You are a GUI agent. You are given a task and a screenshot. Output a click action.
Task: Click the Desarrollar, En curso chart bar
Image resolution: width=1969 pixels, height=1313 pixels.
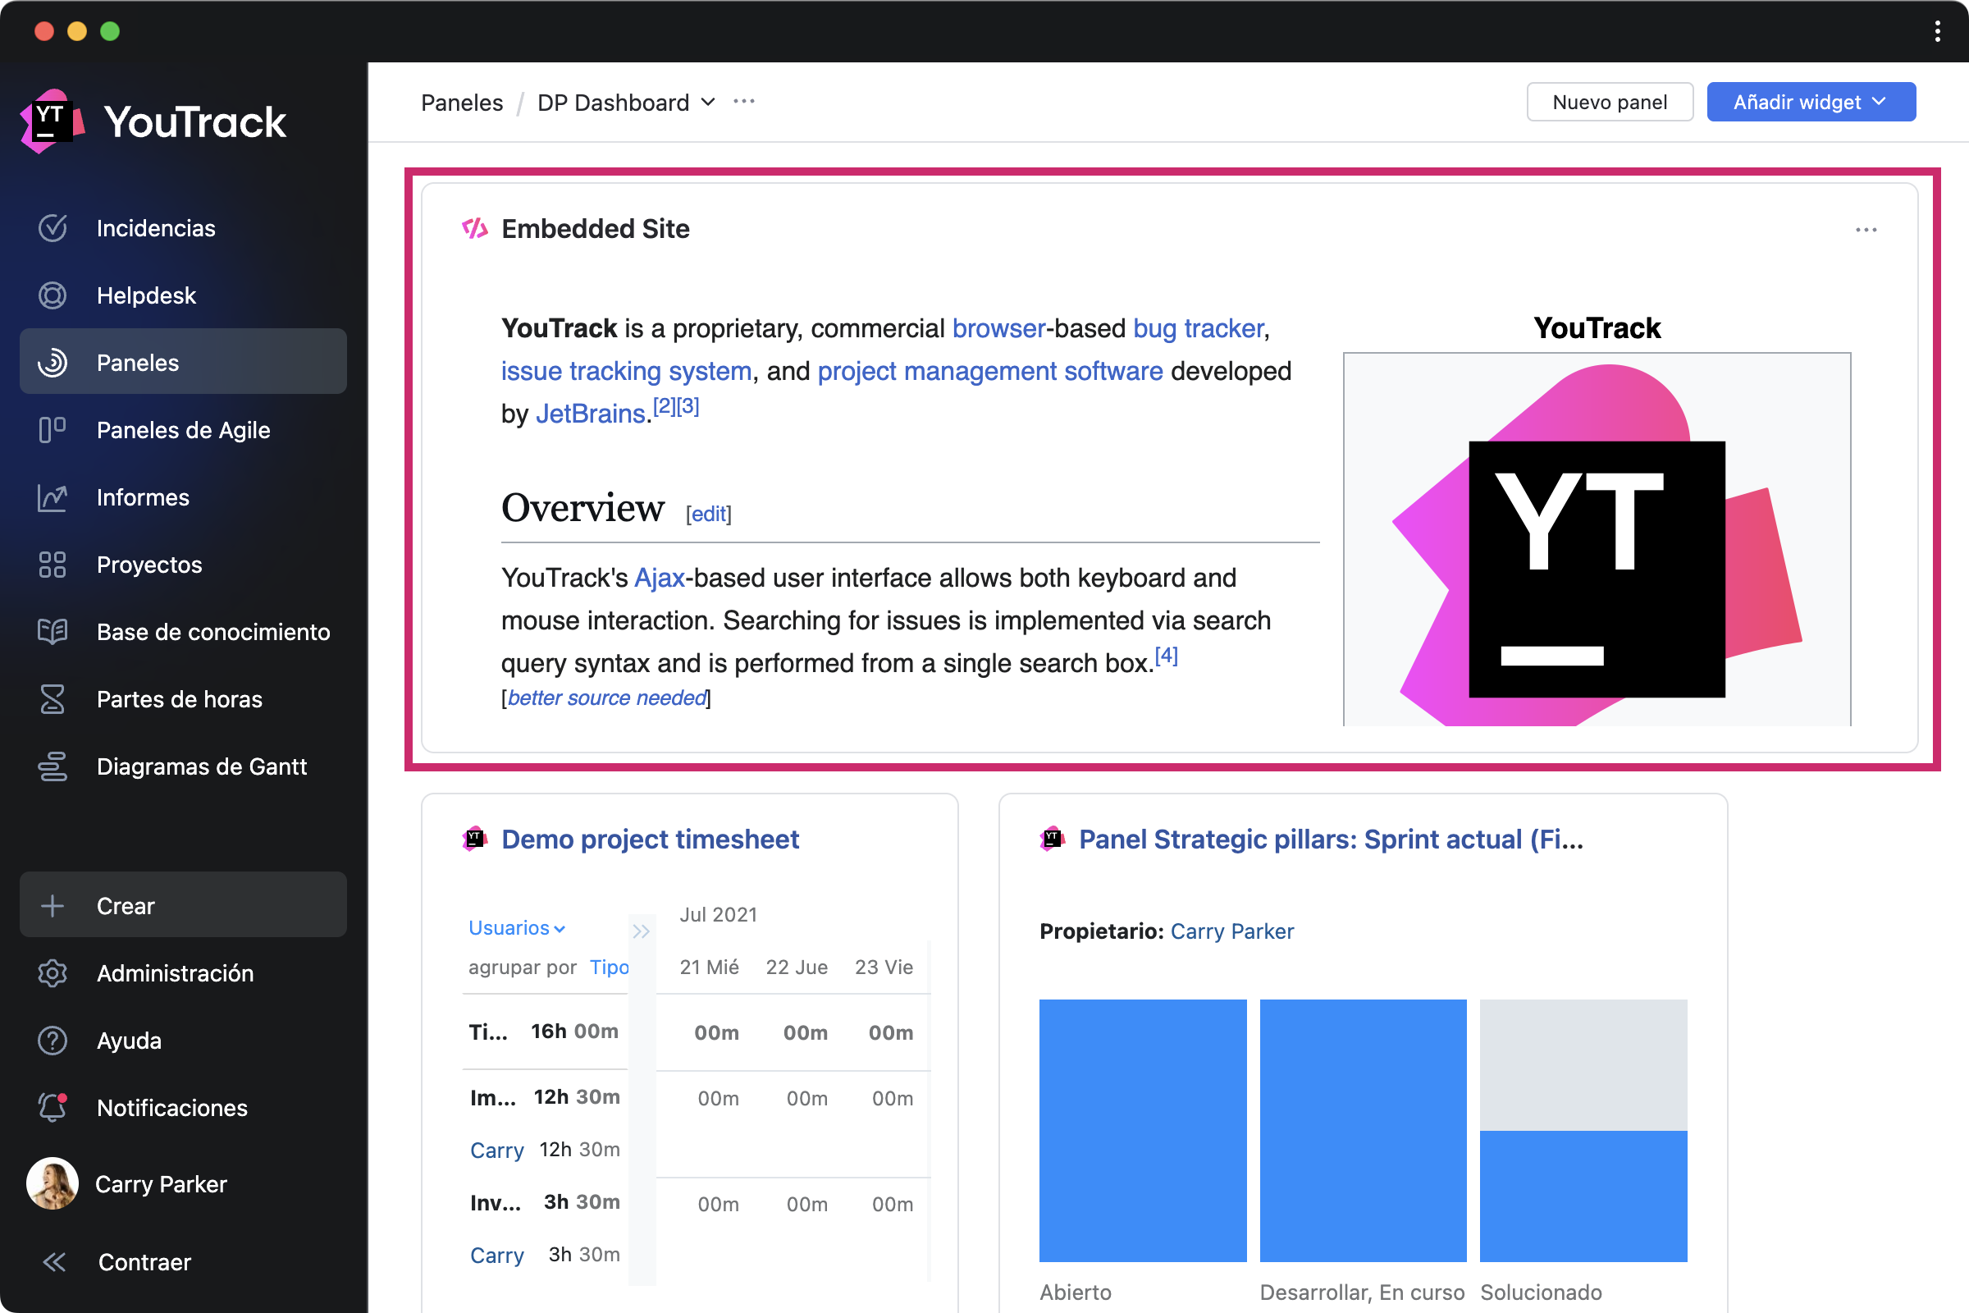(x=1363, y=1131)
